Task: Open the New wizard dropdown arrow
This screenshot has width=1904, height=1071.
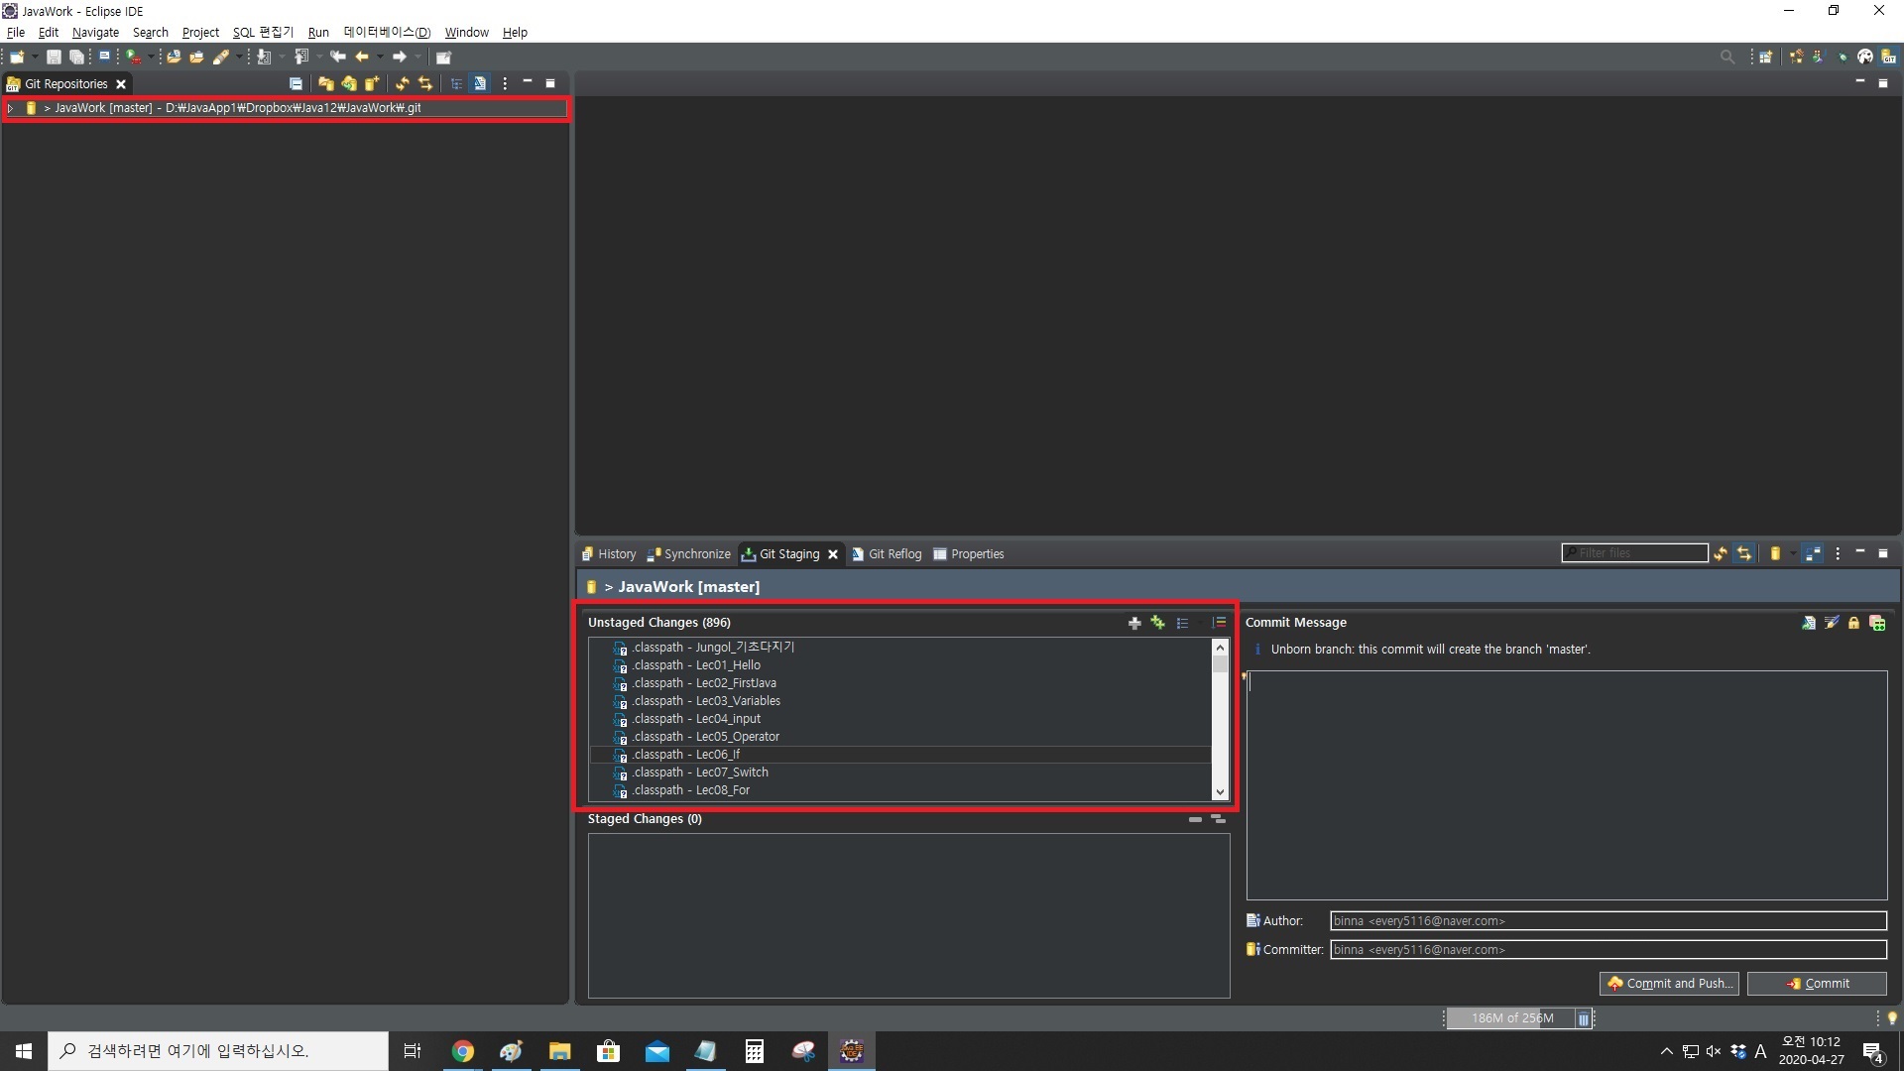Action: [x=35, y=57]
